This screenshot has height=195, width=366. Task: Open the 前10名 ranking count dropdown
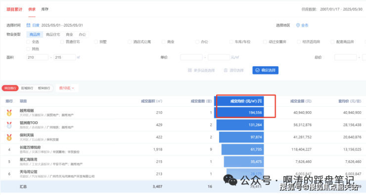pyautogui.click(x=67, y=88)
